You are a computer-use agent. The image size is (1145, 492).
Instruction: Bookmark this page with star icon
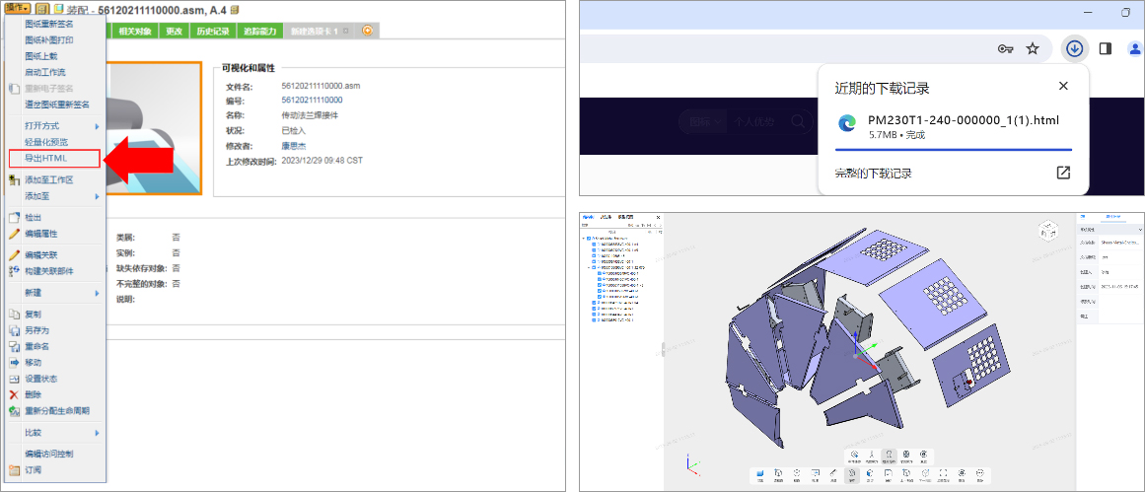pyautogui.click(x=1033, y=48)
